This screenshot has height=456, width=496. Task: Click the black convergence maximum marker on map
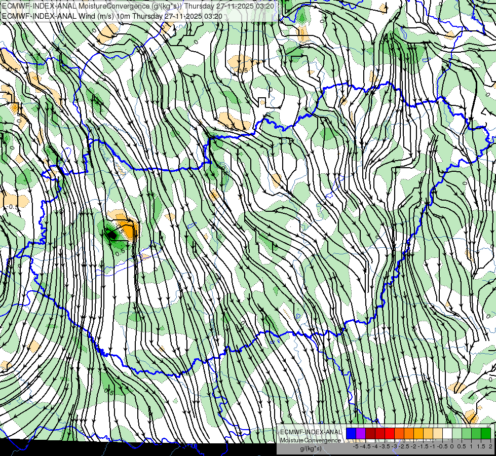pos(111,235)
